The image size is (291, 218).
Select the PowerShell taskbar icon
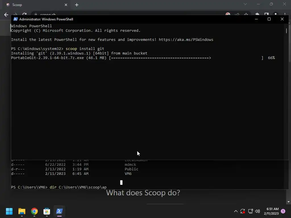coord(59,211)
